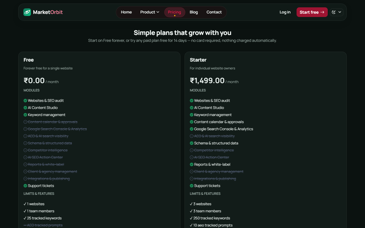The image size is (365, 228).
Task: Click the green check beside Free plan's AI Content Studio
Action: point(25,108)
